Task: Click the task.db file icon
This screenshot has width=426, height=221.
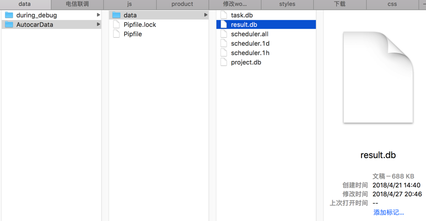Action: click(x=224, y=15)
